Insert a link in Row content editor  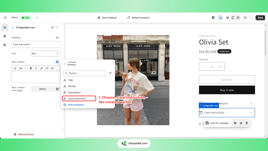tap(42, 68)
